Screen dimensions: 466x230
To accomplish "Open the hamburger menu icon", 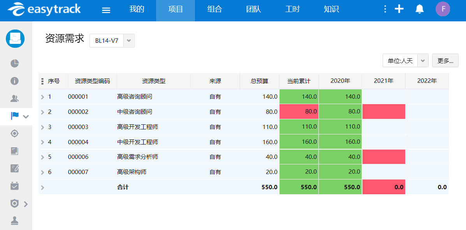I will click(x=106, y=10).
